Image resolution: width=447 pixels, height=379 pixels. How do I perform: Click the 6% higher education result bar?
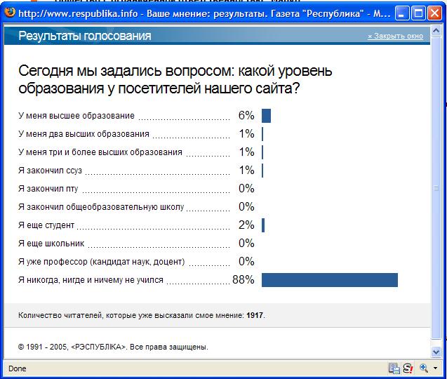pyautogui.click(x=266, y=116)
